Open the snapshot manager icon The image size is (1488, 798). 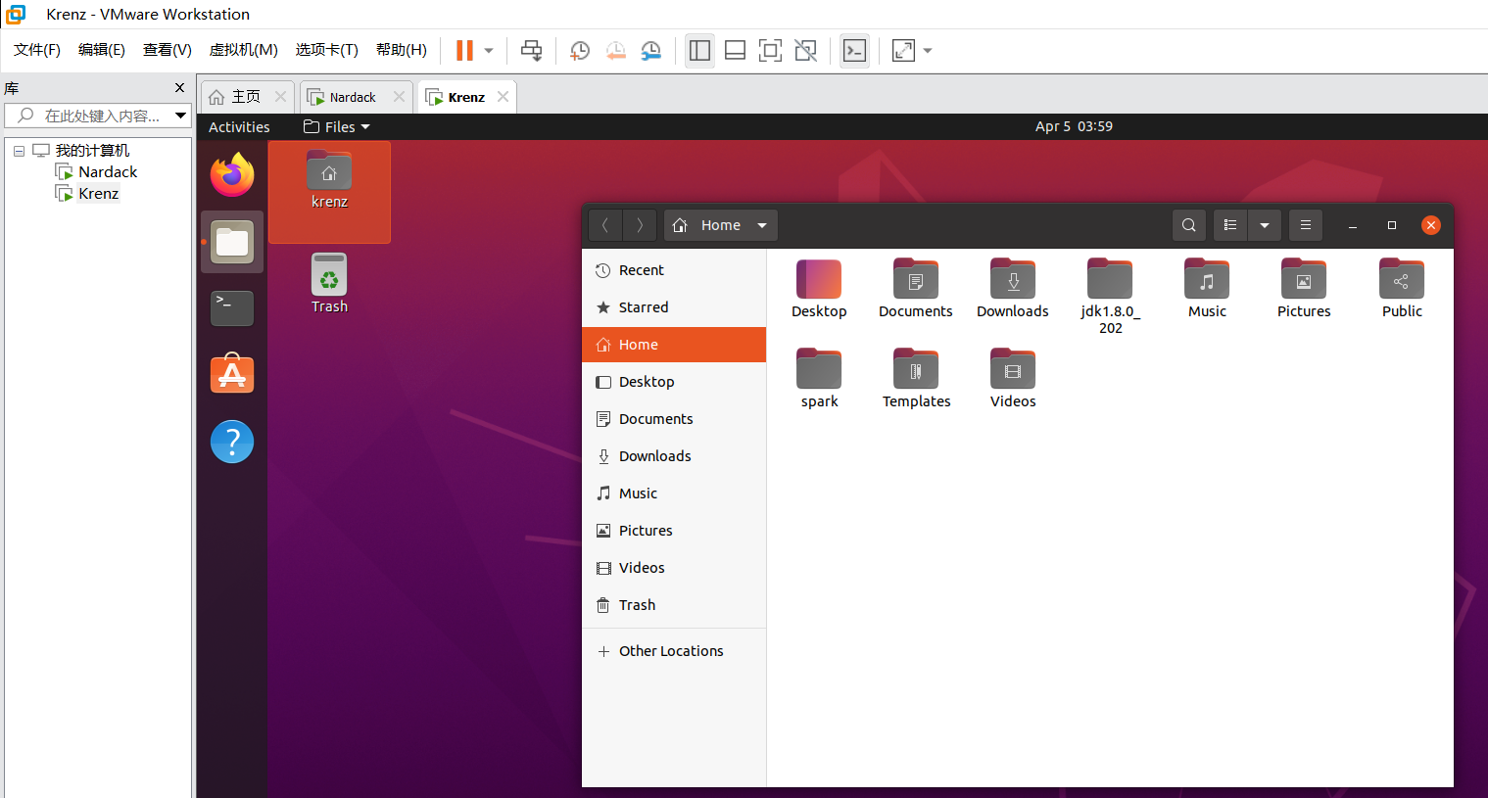[650, 50]
